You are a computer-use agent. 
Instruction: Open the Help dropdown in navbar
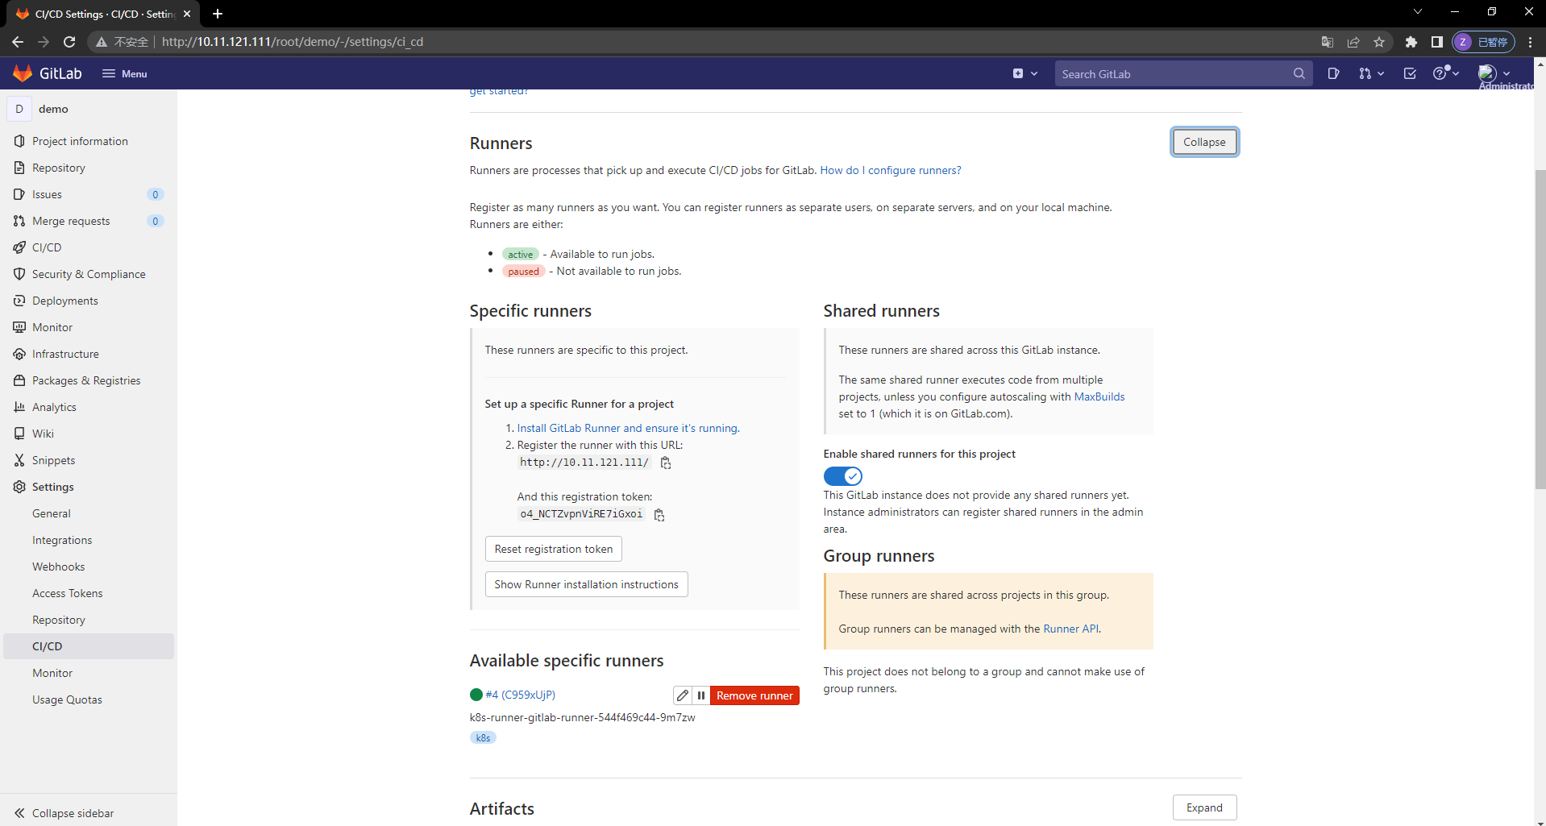(x=1446, y=73)
